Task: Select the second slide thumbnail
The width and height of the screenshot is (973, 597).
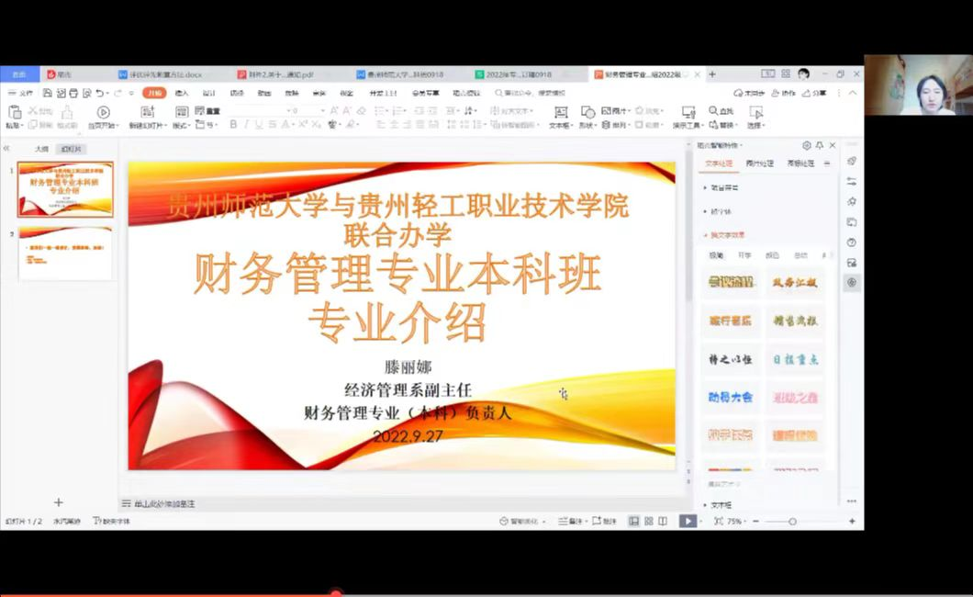Action: point(65,253)
